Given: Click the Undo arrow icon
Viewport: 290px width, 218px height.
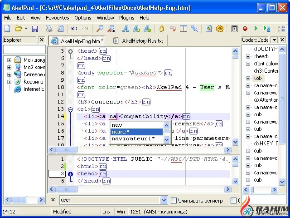Looking at the screenshot, I should coord(74,29).
